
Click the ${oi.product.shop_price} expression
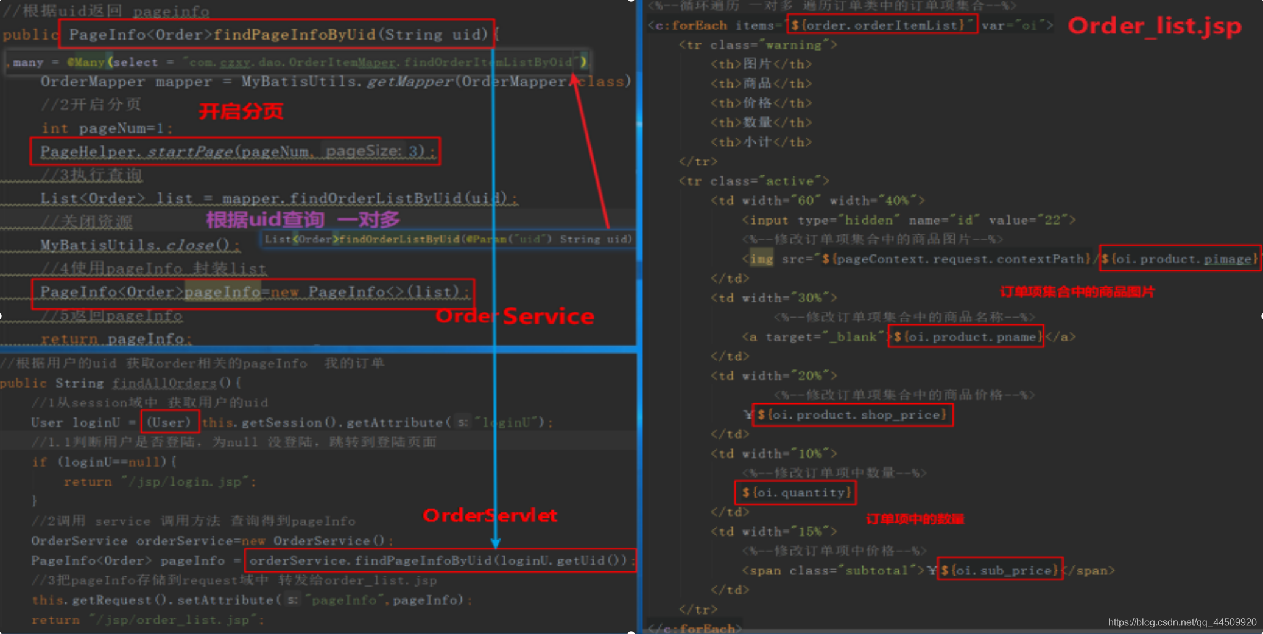pyautogui.click(x=853, y=415)
